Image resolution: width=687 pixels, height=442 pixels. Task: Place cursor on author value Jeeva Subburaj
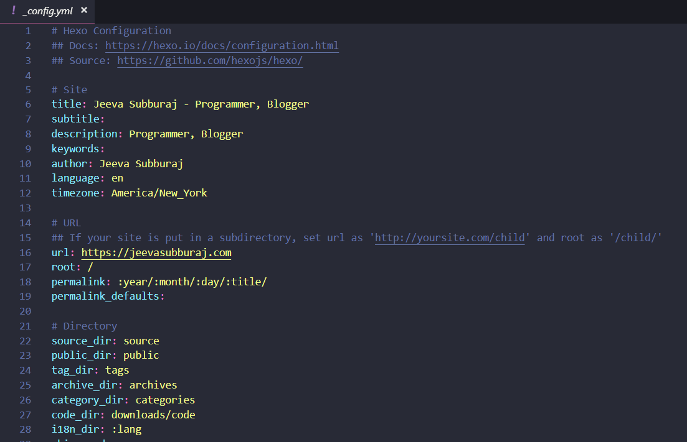point(141,164)
